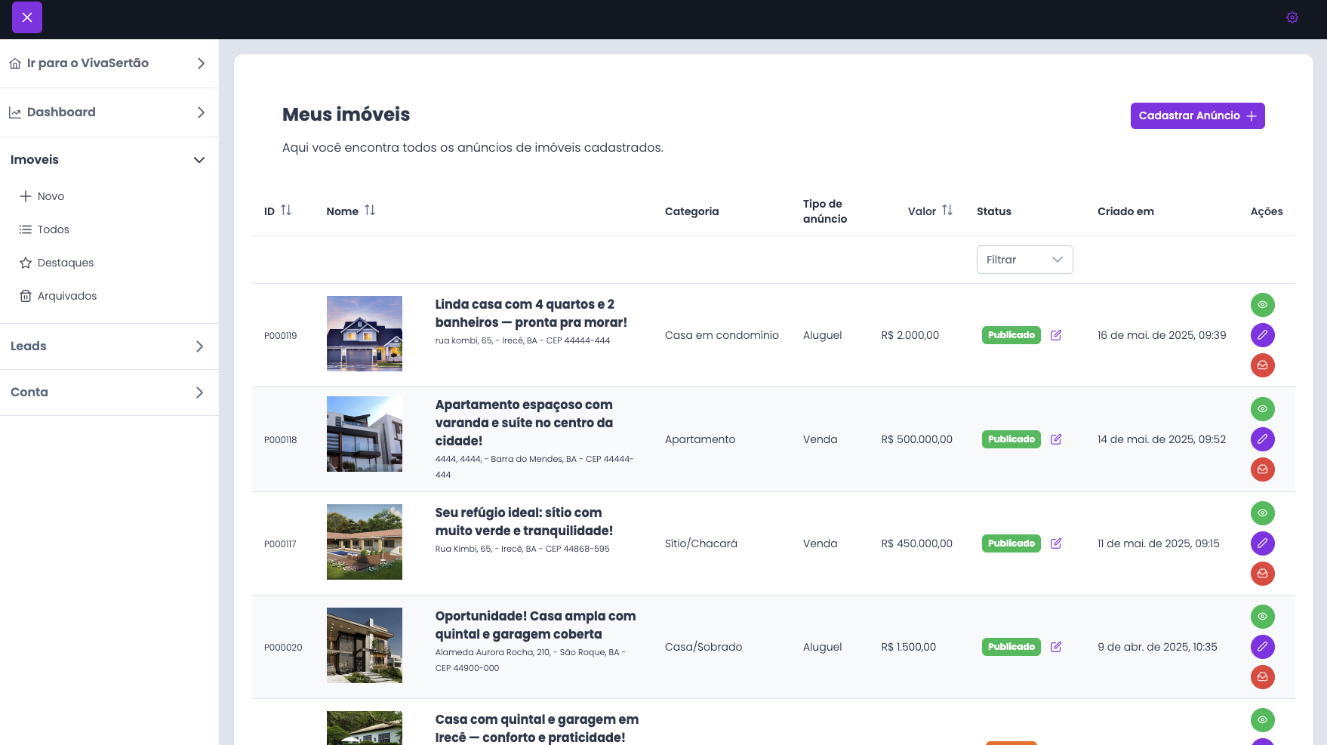The image size is (1327, 745).
Task: Click the thumbnail of the sítio listing P000117
Action: (x=365, y=542)
